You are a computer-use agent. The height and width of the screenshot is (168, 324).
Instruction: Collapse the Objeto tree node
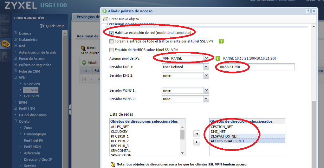point(15,121)
